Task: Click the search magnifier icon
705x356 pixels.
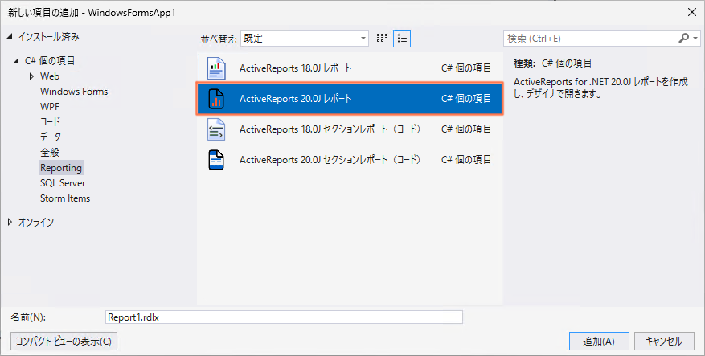Action: click(x=683, y=39)
